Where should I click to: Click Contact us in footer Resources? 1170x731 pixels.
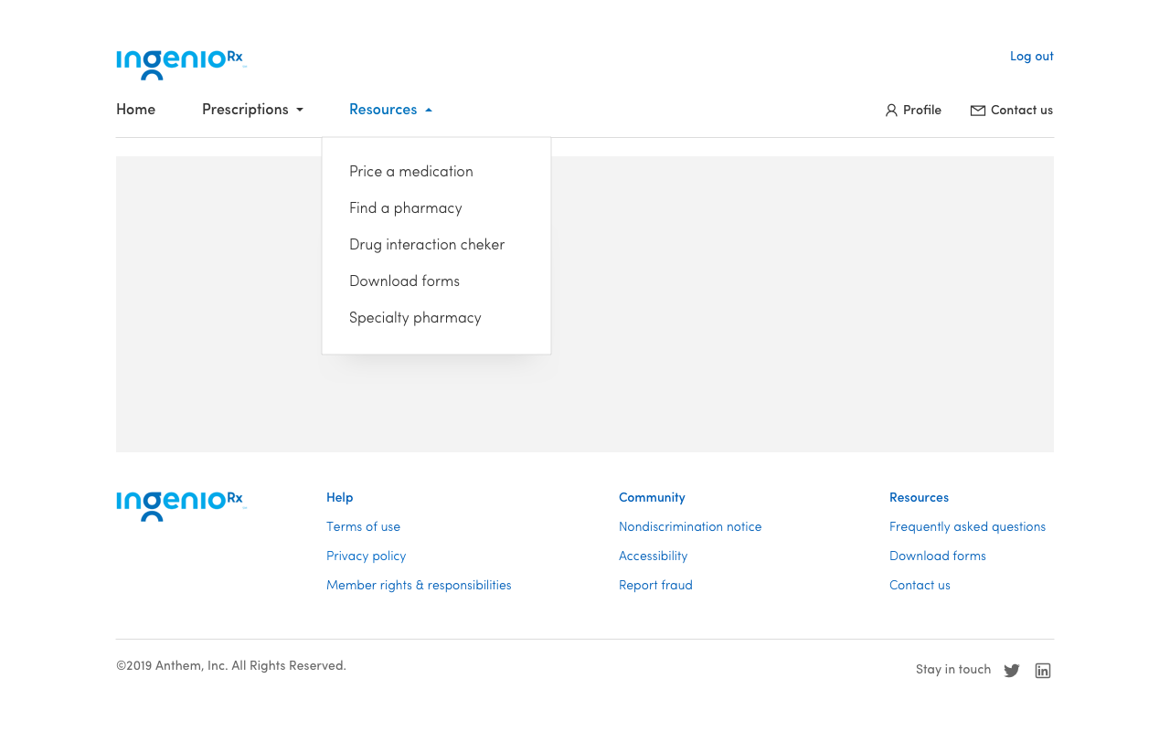tap(920, 586)
